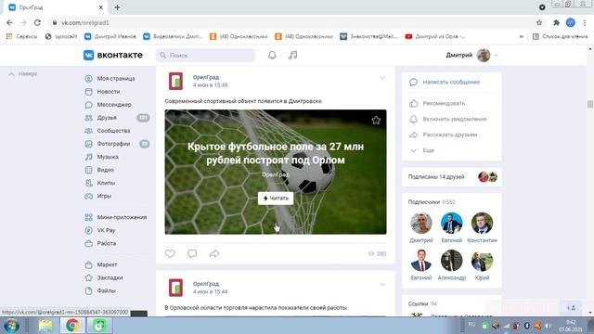Open VK notifications bell in header
Screen dimensions: 594x334
click(x=272, y=56)
